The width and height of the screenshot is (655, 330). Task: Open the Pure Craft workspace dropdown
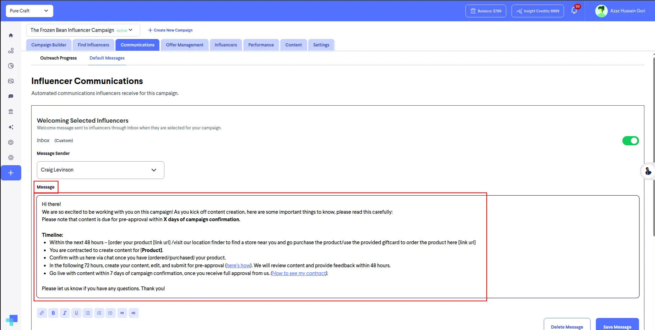(x=29, y=11)
